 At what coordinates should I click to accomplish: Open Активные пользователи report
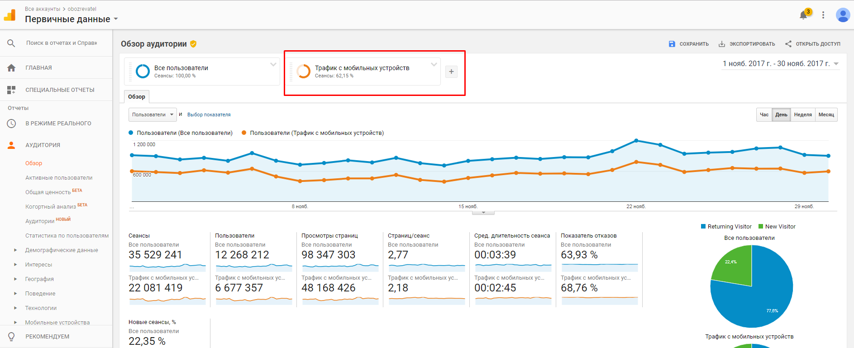click(59, 178)
